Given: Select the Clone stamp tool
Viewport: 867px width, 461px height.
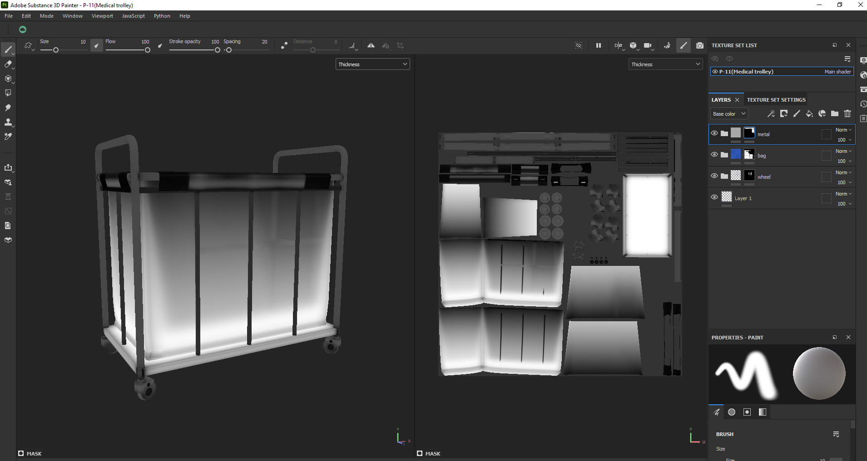Looking at the screenshot, I should point(8,122).
